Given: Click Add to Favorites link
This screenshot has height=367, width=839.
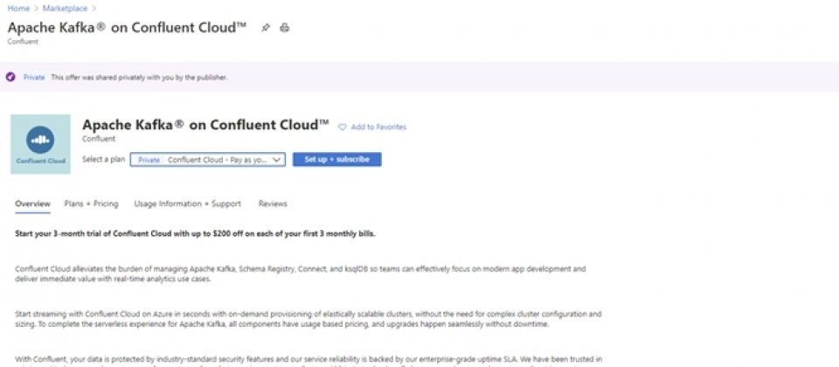Looking at the screenshot, I should (378, 128).
